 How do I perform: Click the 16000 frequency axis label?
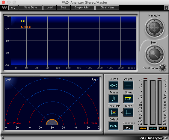[x=131, y=68]
